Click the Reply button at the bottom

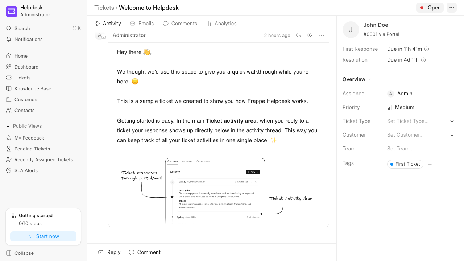pyautogui.click(x=109, y=252)
